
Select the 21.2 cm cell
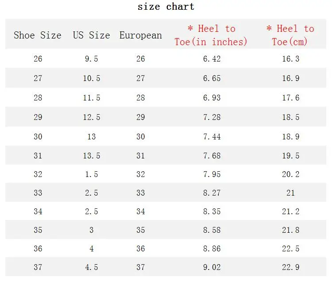[x=290, y=212]
